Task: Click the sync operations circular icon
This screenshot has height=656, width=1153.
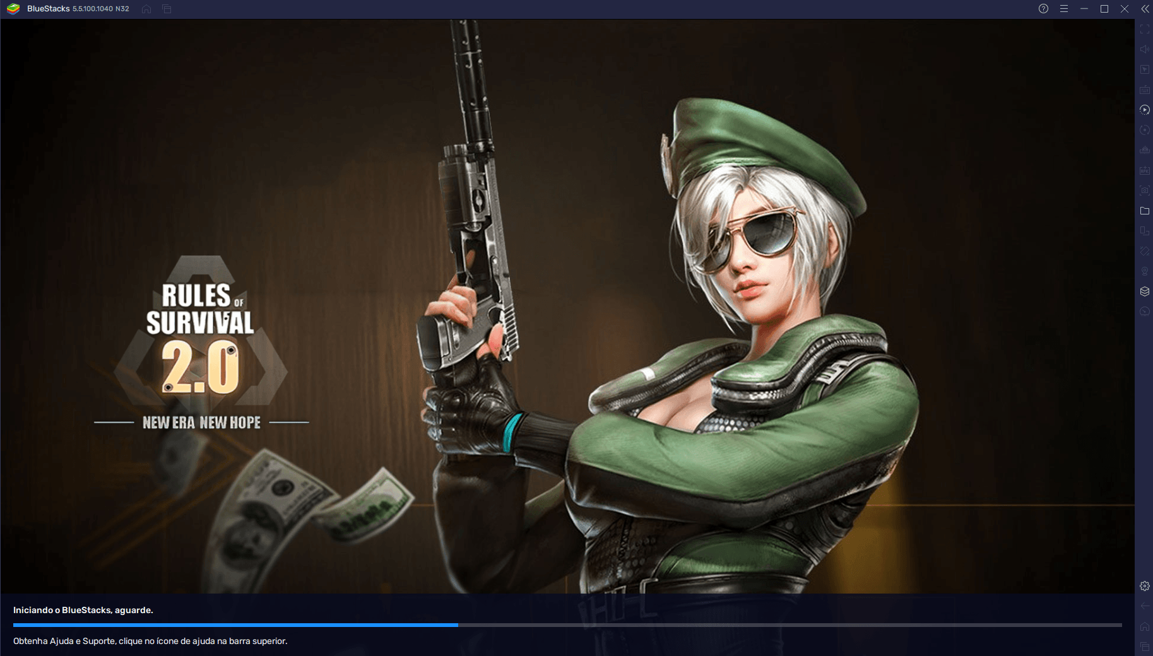Action: [x=1145, y=130]
